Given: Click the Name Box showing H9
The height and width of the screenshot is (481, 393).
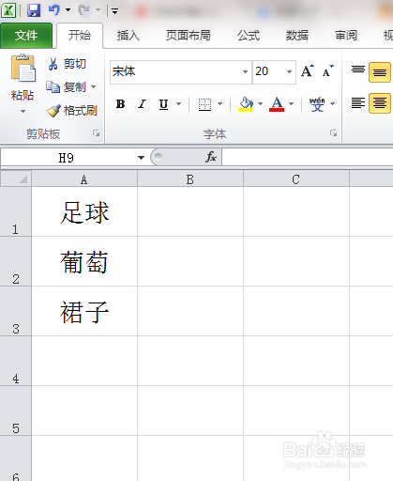Looking at the screenshot, I should point(67,158).
